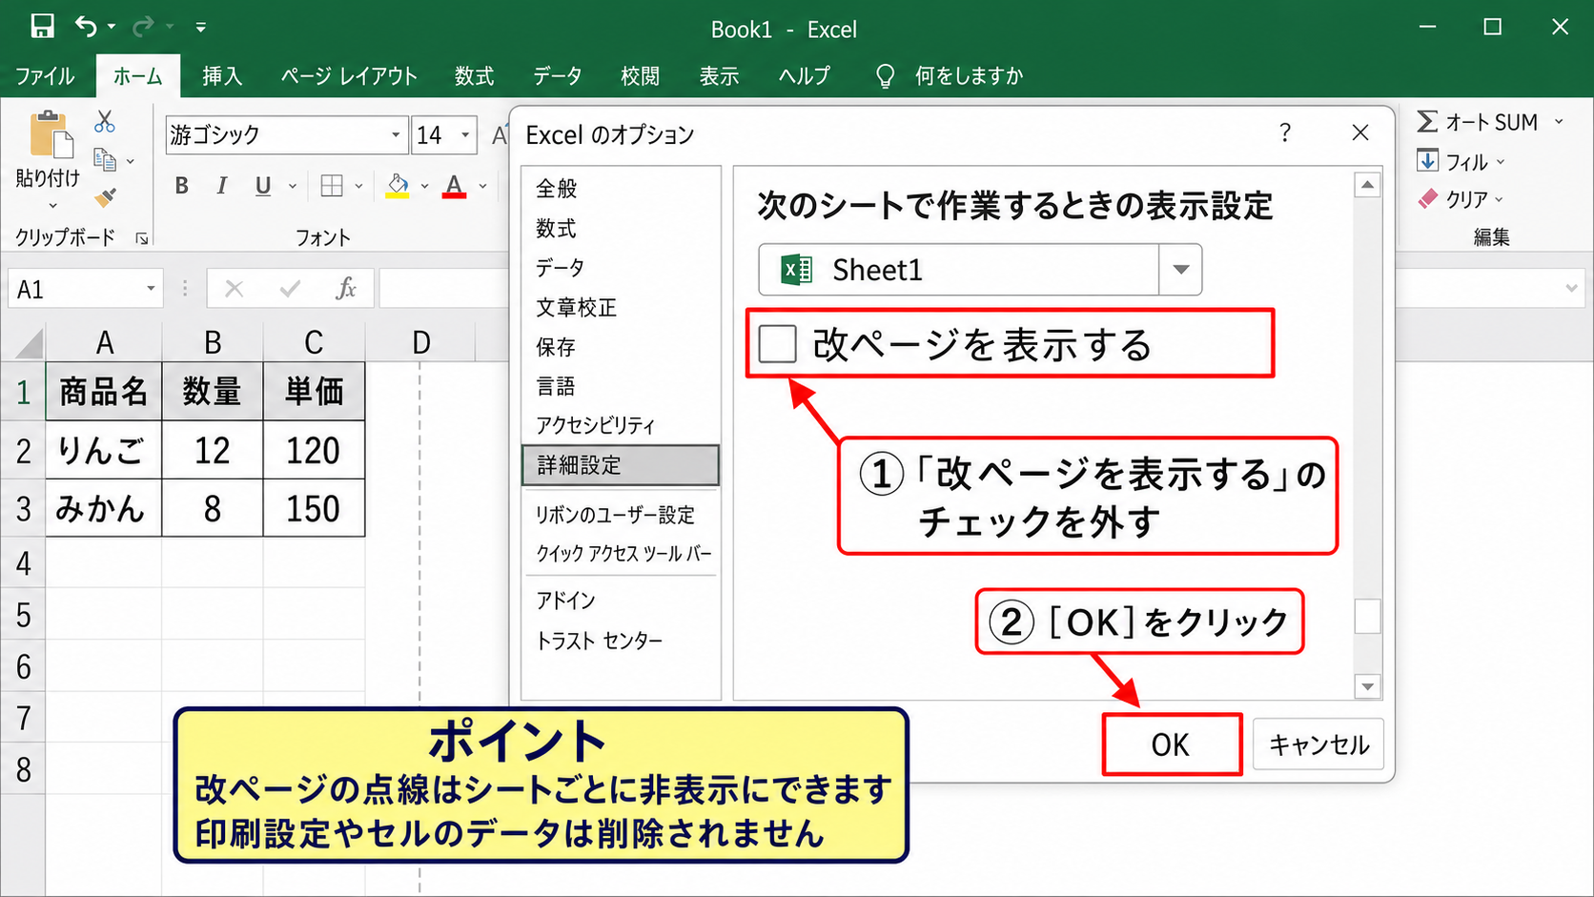Click the Cut scissors icon
The height and width of the screenshot is (897, 1594).
[104, 121]
